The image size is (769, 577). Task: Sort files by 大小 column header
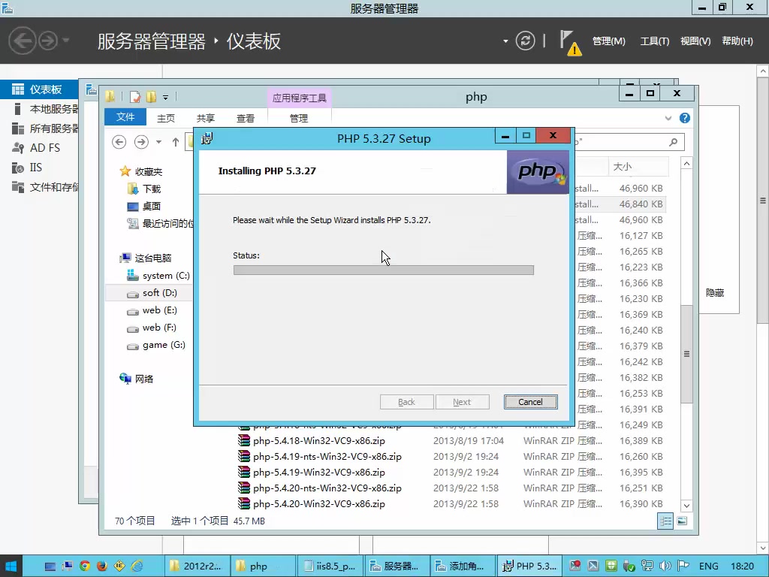click(638, 166)
